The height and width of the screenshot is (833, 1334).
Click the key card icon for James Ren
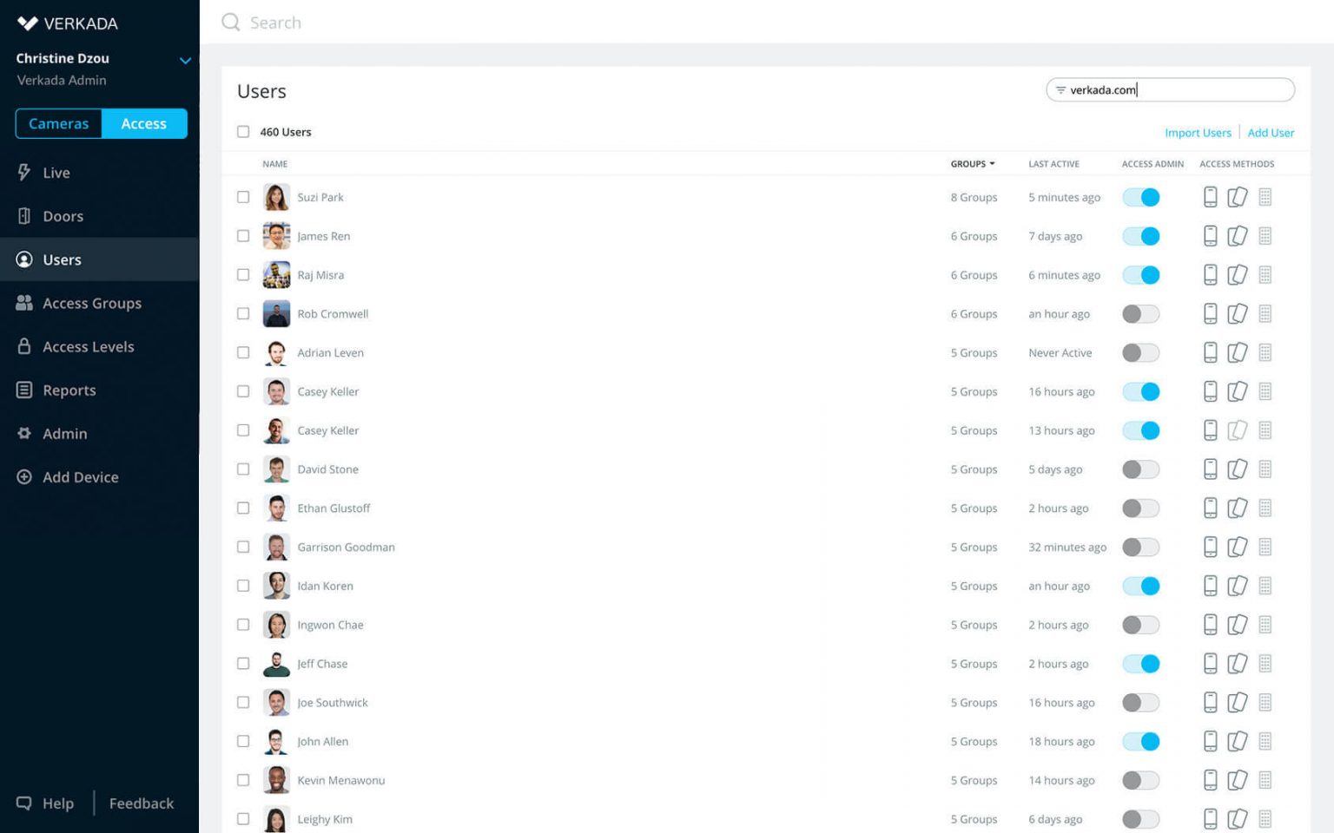(x=1238, y=236)
